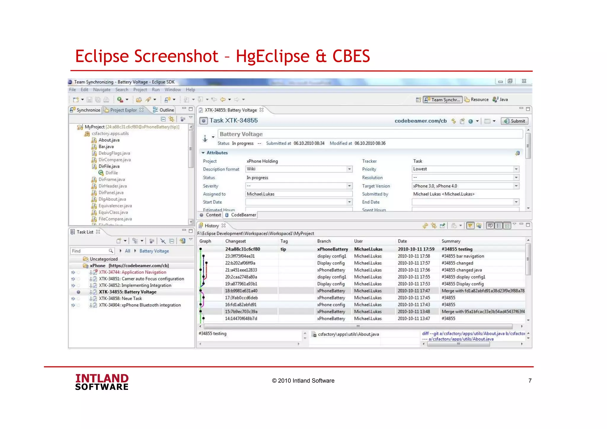Click the Submit button
Image resolution: width=607 pixels, height=429 pixels.
coord(515,121)
